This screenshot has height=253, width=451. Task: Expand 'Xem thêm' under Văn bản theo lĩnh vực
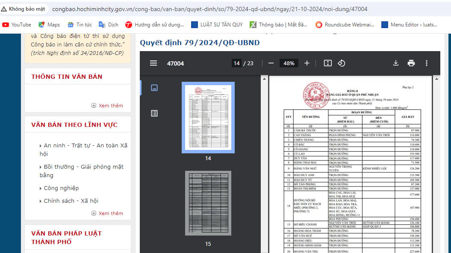coord(107,213)
